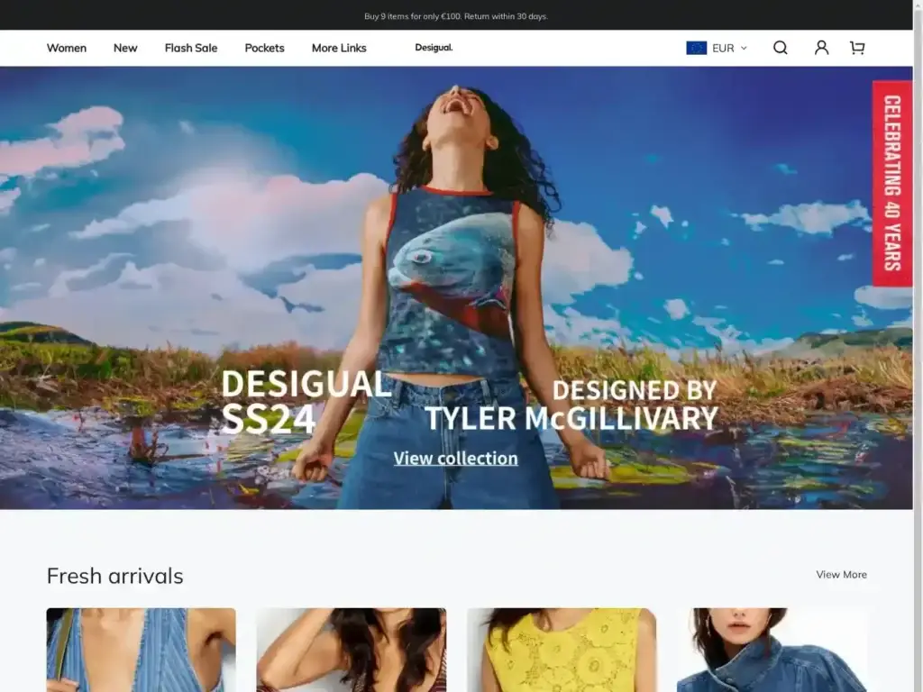Open the Pockets category
Screen dimensions: 923x692
tap(264, 48)
